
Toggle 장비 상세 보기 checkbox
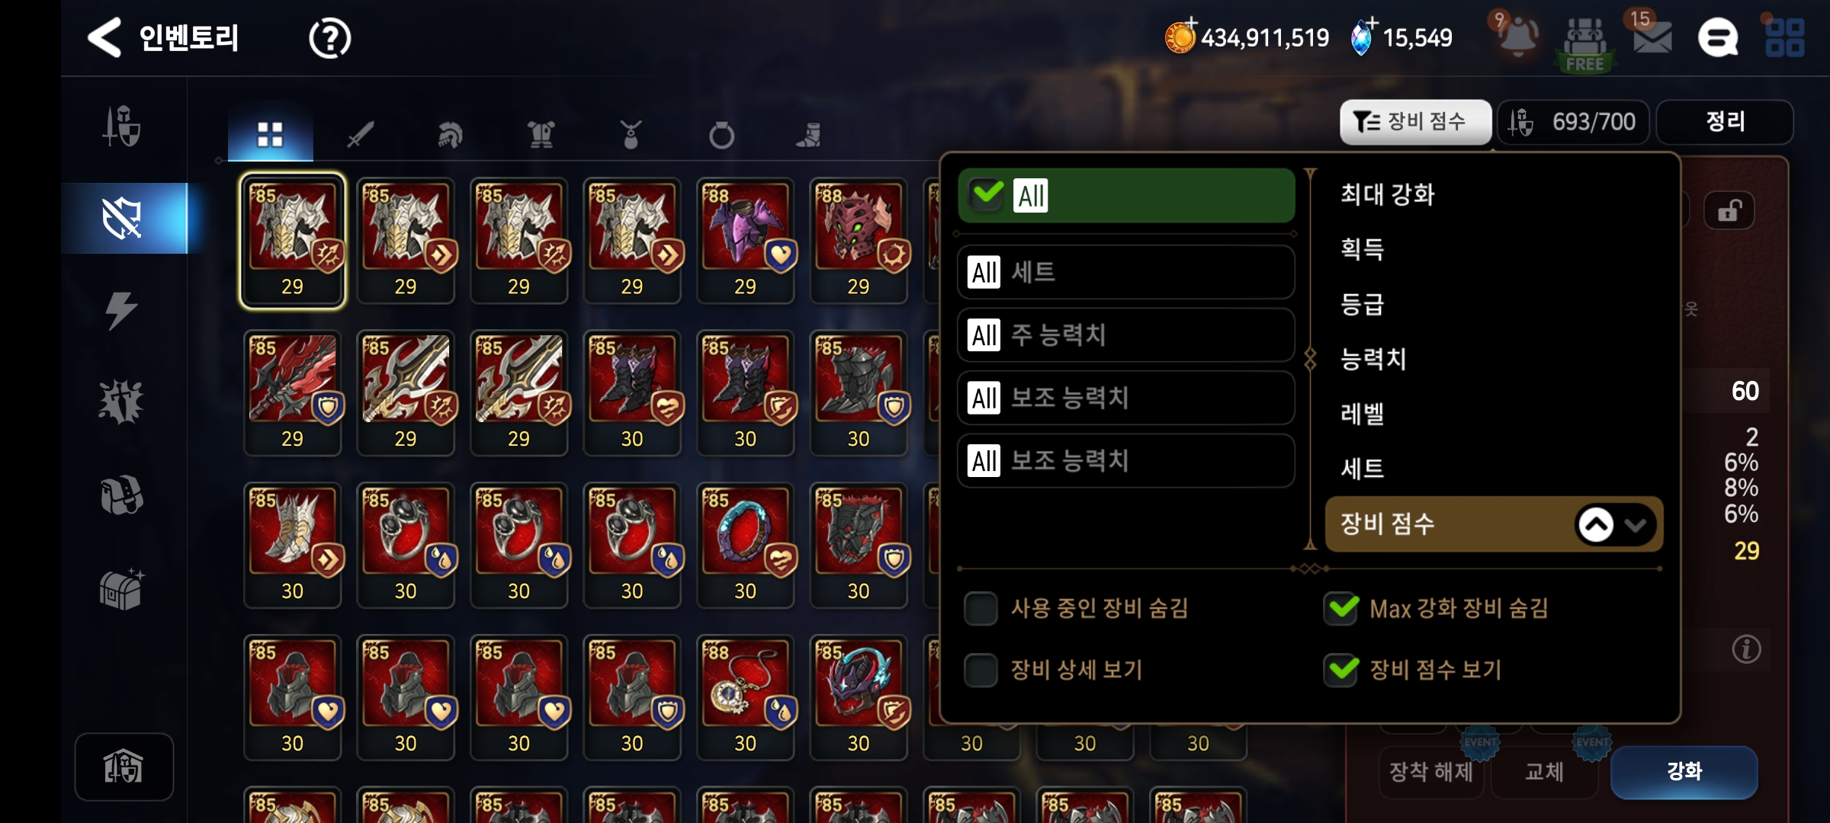coord(981,670)
